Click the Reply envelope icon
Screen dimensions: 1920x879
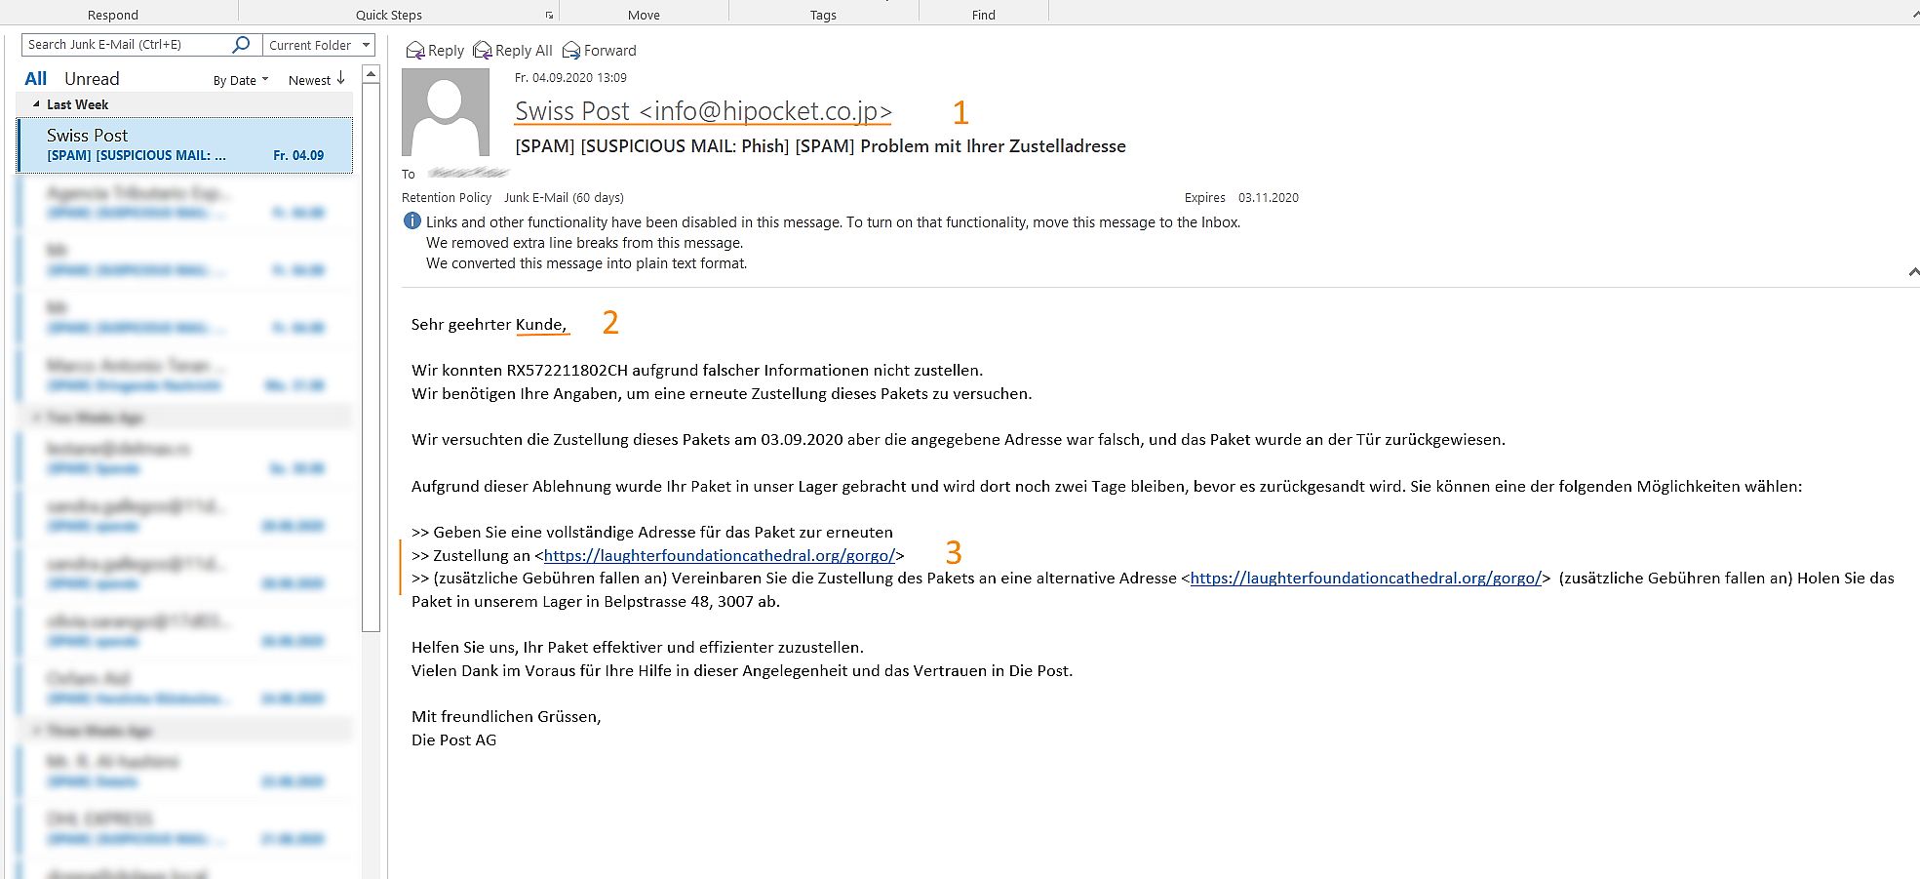[x=415, y=51]
